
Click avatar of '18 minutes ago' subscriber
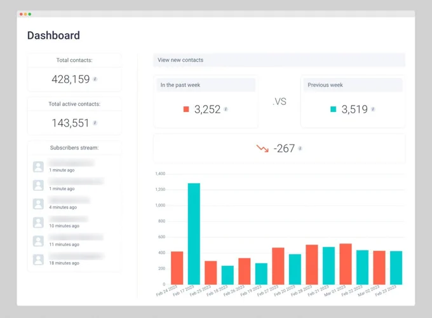pyautogui.click(x=38, y=259)
